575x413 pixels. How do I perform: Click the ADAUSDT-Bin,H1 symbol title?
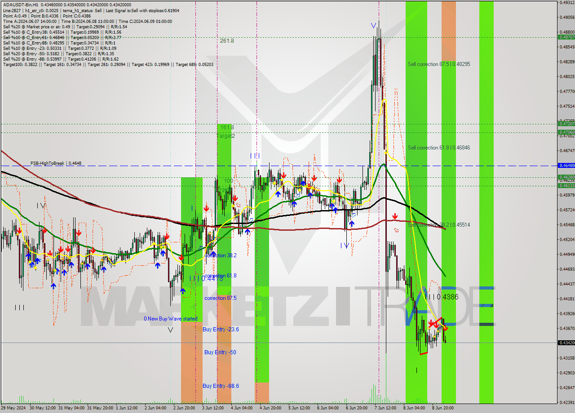coord(21,4)
